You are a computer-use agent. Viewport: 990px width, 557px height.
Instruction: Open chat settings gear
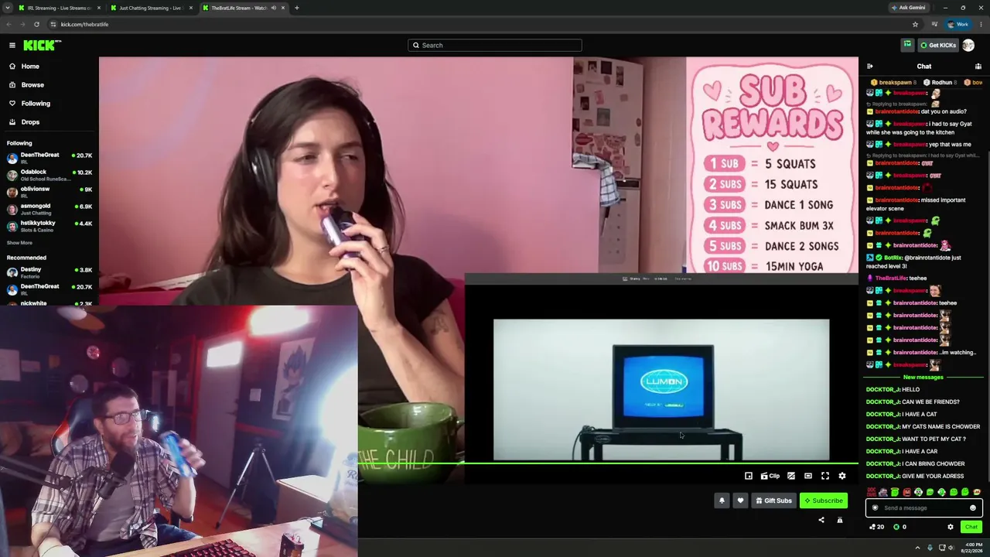coord(951,527)
